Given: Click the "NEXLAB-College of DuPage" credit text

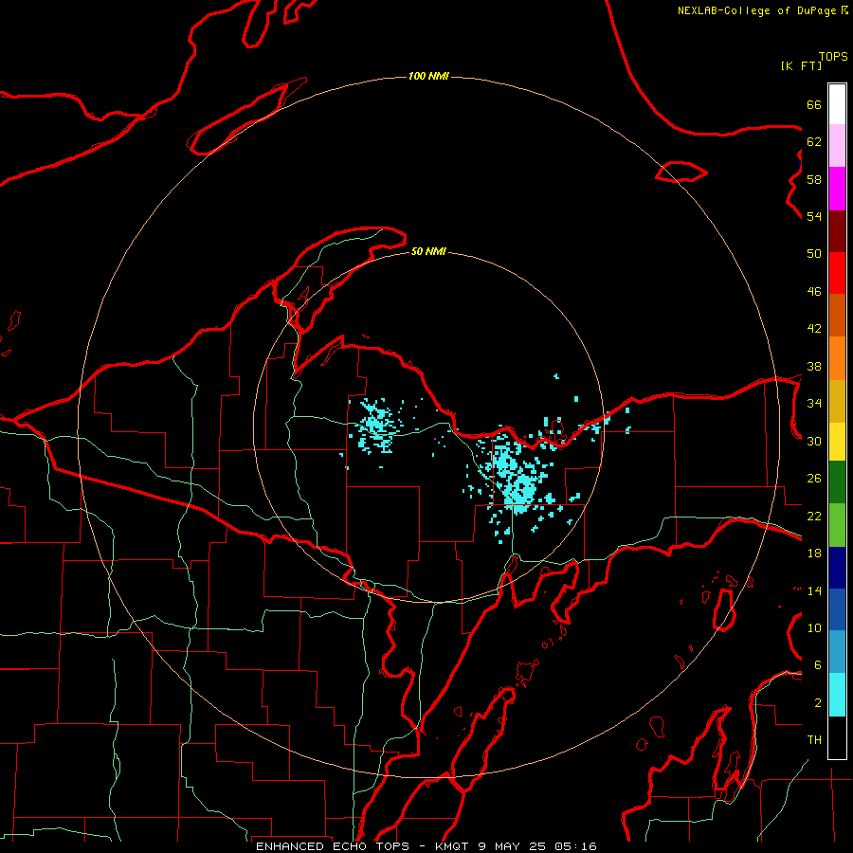Looking at the screenshot, I should (x=756, y=10).
